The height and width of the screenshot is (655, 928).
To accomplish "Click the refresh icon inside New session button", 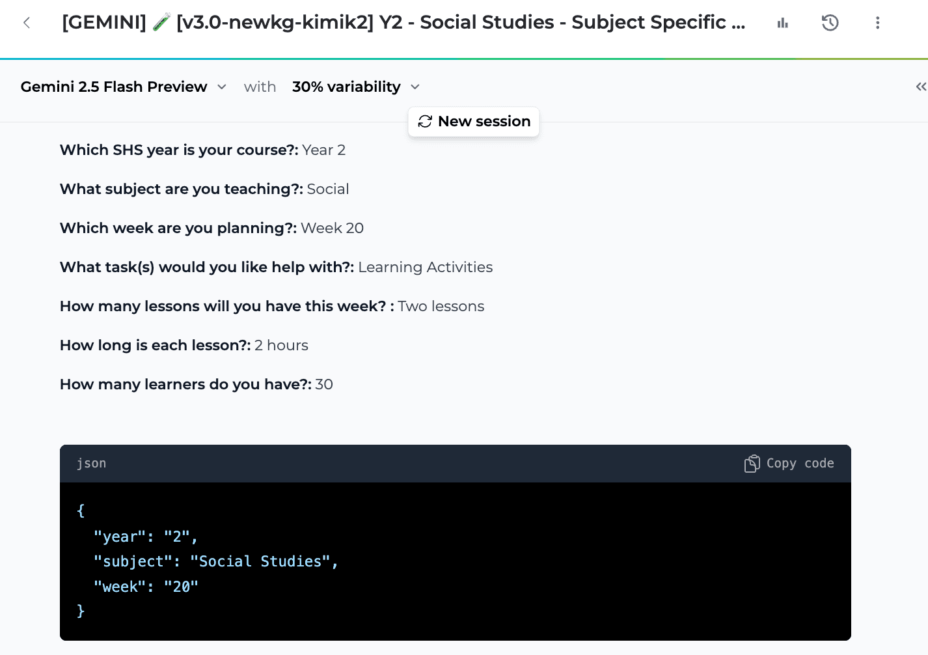I will (425, 121).
